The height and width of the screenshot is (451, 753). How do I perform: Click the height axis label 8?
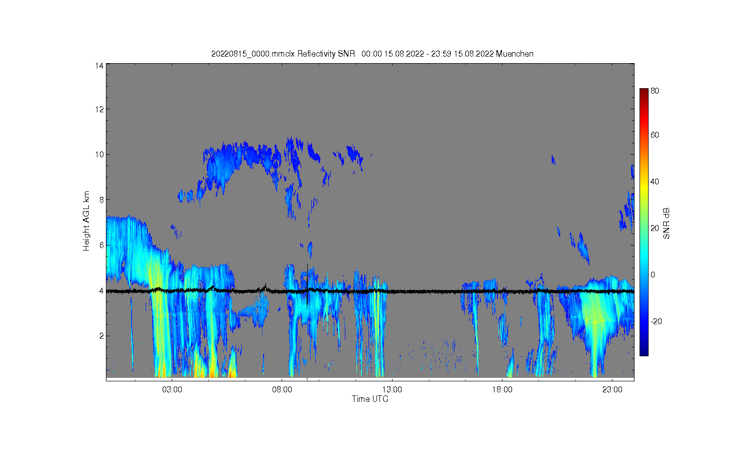click(101, 199)
